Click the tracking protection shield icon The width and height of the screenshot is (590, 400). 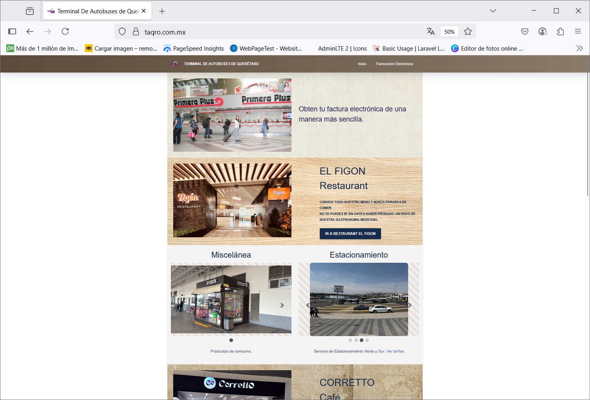coord(122,32)
